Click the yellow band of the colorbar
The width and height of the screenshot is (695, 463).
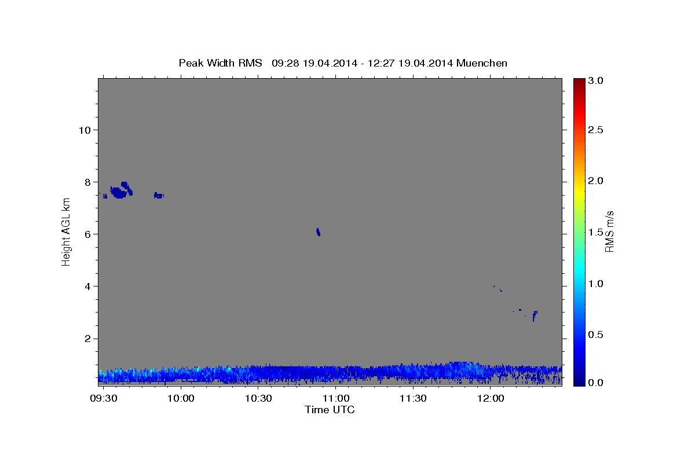[x=579, y=189]
